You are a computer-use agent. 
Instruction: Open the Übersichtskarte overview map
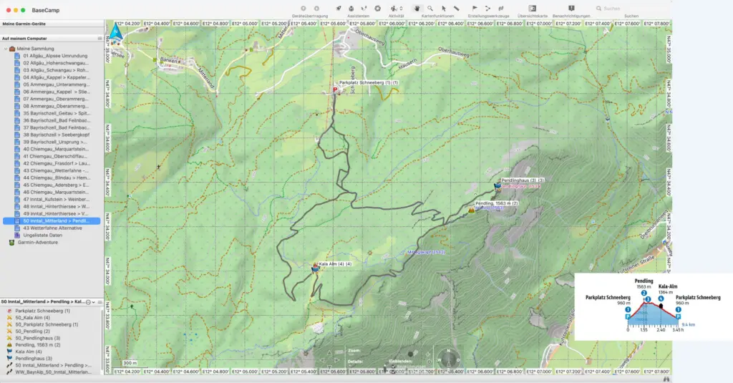coord(532,9)
